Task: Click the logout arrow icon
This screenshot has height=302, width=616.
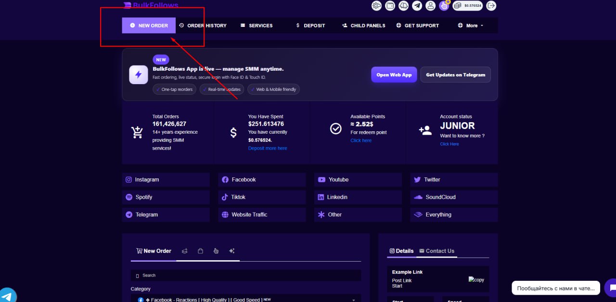Action: 491,6
